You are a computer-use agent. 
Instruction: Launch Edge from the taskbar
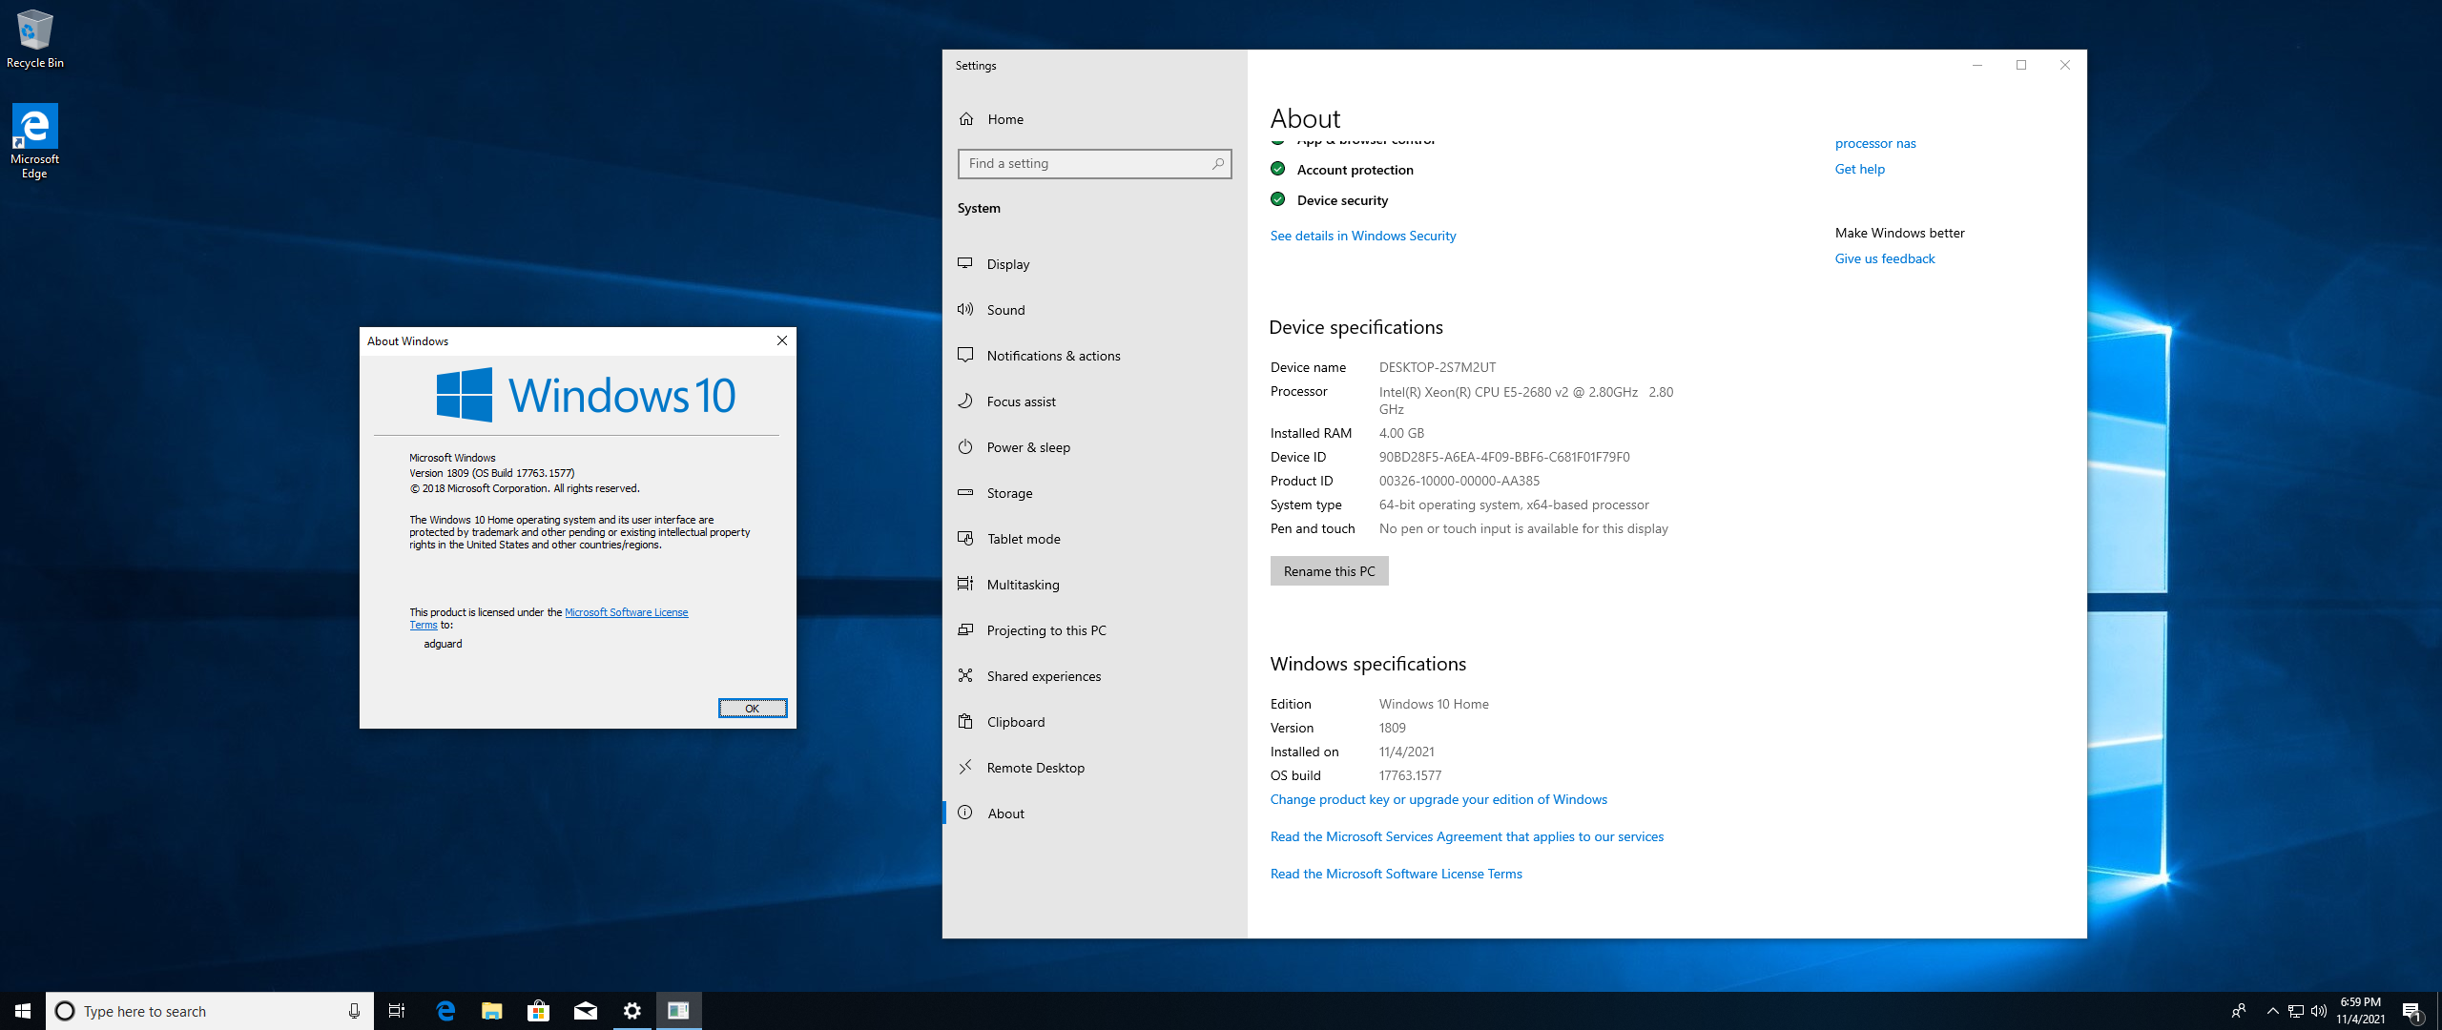(x=445, y=1011)
